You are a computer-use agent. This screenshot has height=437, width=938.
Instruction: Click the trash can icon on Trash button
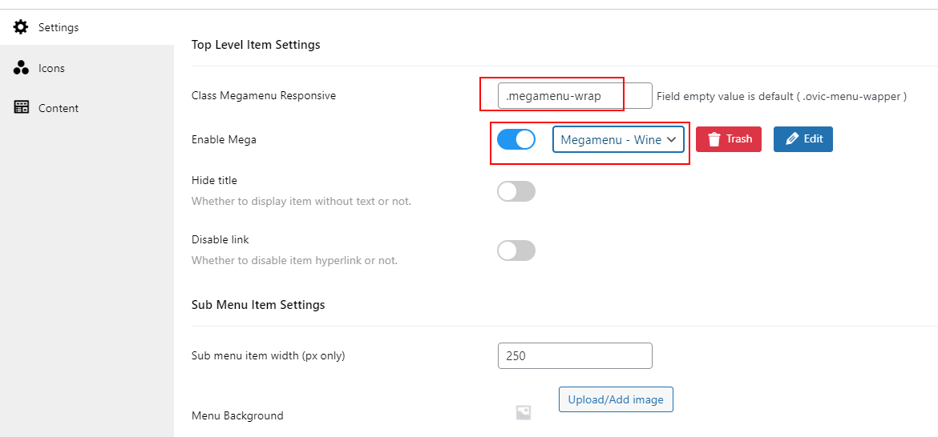[714, 139]
